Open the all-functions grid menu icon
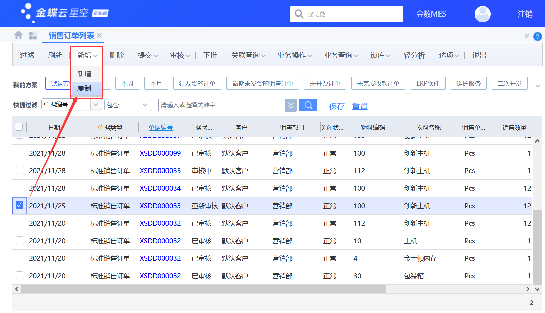Image resolution: width=545 pixels, height=313 pixels. (x=33, y=35)
